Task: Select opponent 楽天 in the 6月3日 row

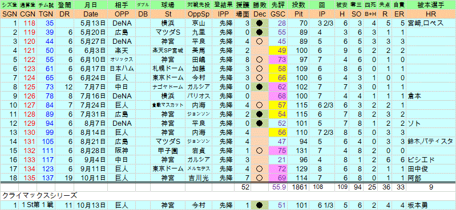Action: (121, 51)
